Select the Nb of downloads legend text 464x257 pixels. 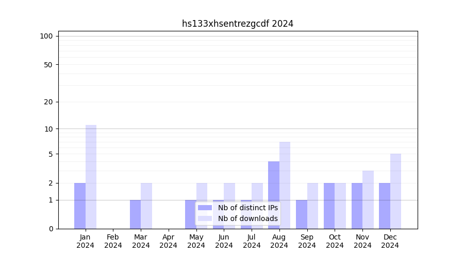(247, 218)
